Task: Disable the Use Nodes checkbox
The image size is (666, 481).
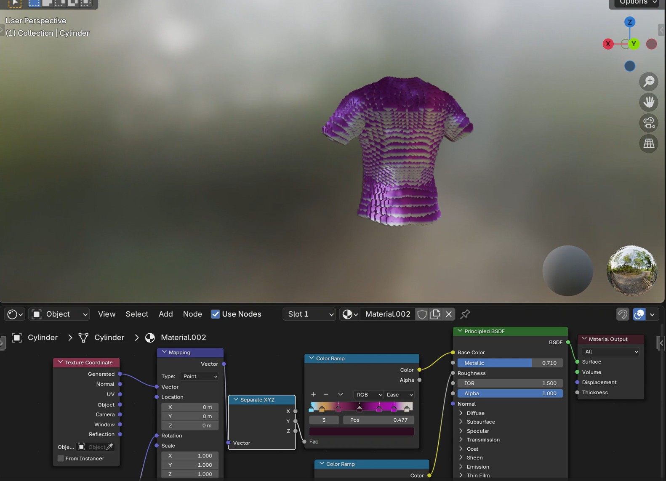Action: (215, 314)
